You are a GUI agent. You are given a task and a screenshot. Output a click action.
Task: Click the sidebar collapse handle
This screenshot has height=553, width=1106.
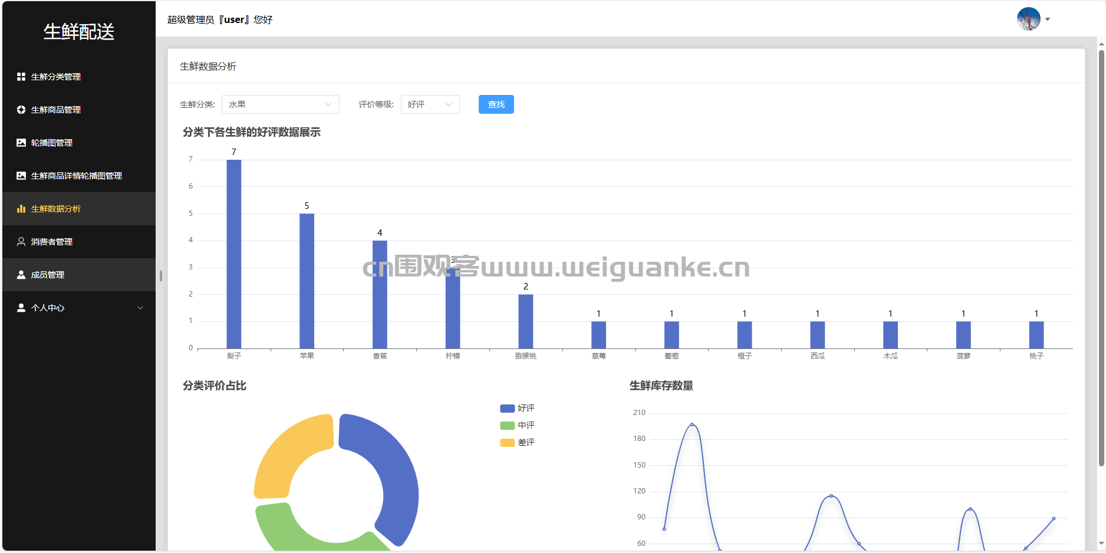(161, 276)
